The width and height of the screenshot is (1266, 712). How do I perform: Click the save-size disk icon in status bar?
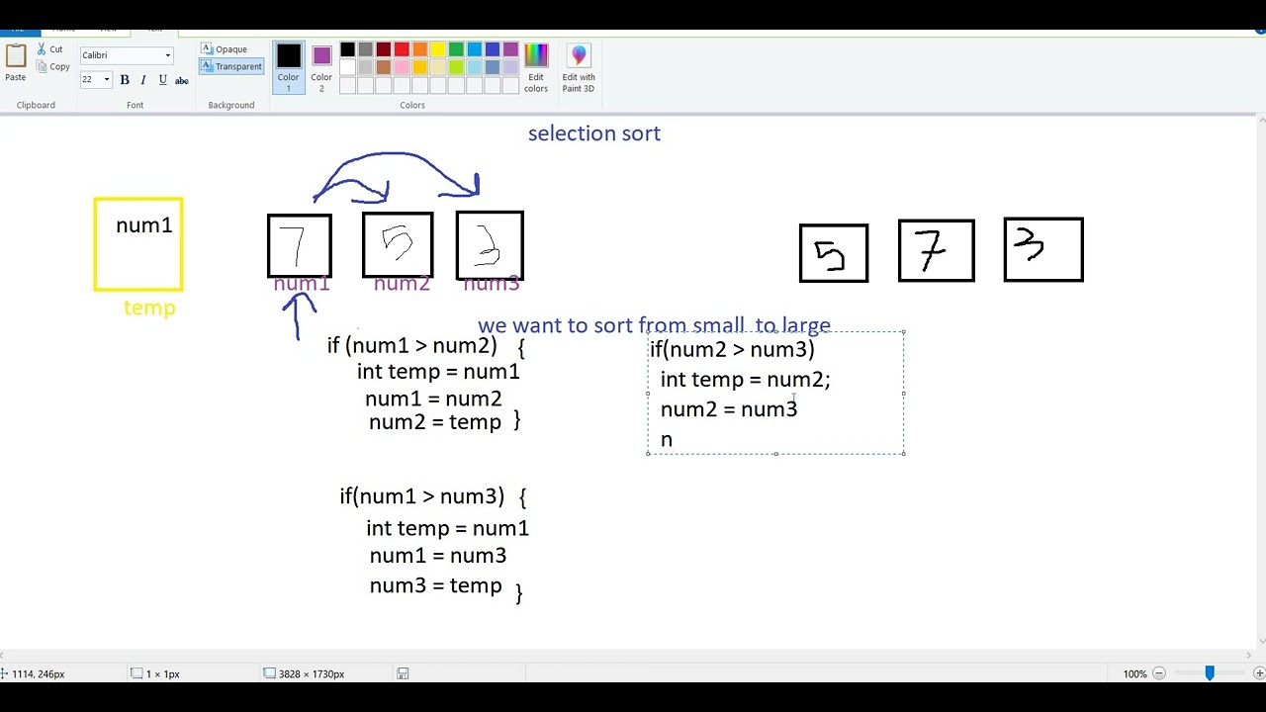403,673
